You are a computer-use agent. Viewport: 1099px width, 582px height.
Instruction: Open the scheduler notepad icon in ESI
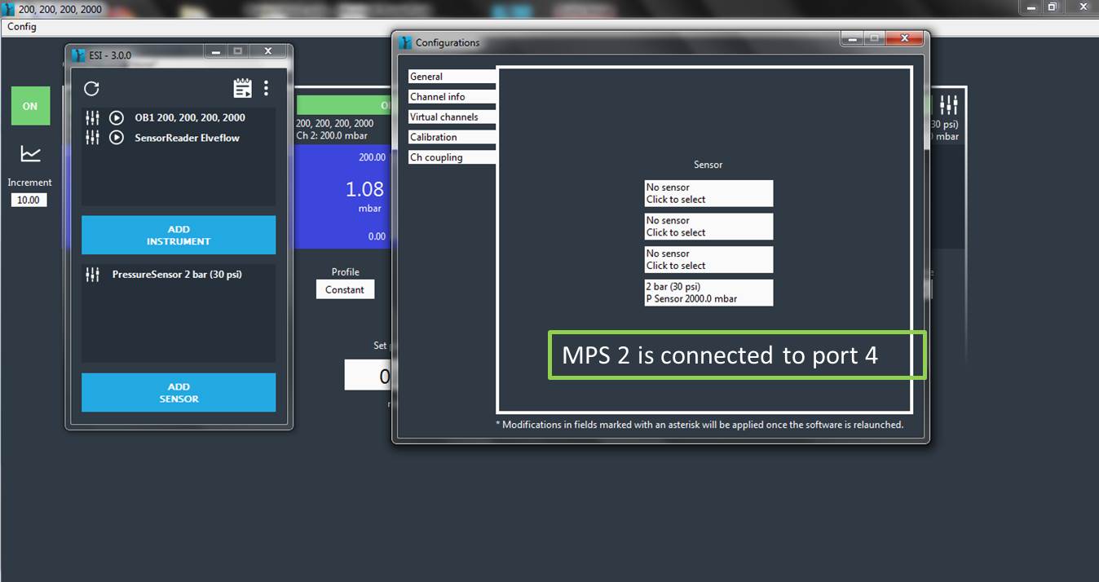242,88
